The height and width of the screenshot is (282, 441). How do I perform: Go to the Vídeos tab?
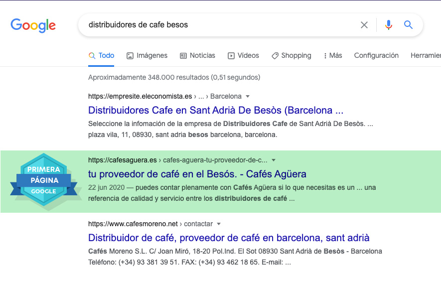coord(243,56)
